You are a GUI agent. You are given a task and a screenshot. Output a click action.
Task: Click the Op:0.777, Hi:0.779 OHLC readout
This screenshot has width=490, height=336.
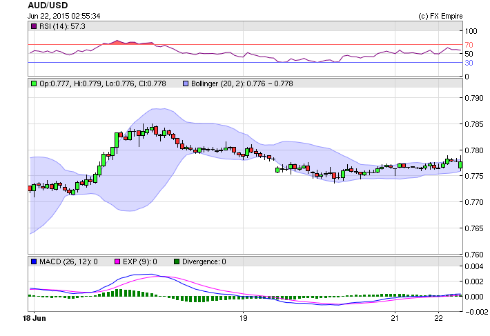pyautogui.click(x=103, y=83)
